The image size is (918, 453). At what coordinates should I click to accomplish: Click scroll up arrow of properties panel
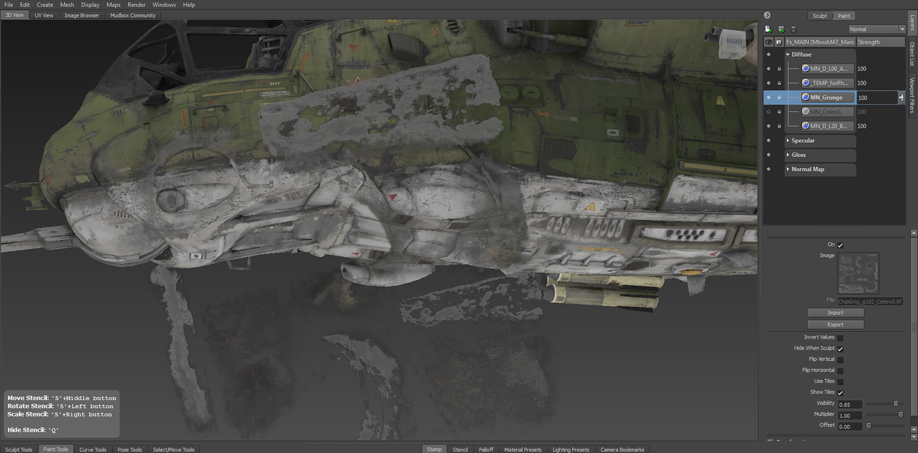913,233
